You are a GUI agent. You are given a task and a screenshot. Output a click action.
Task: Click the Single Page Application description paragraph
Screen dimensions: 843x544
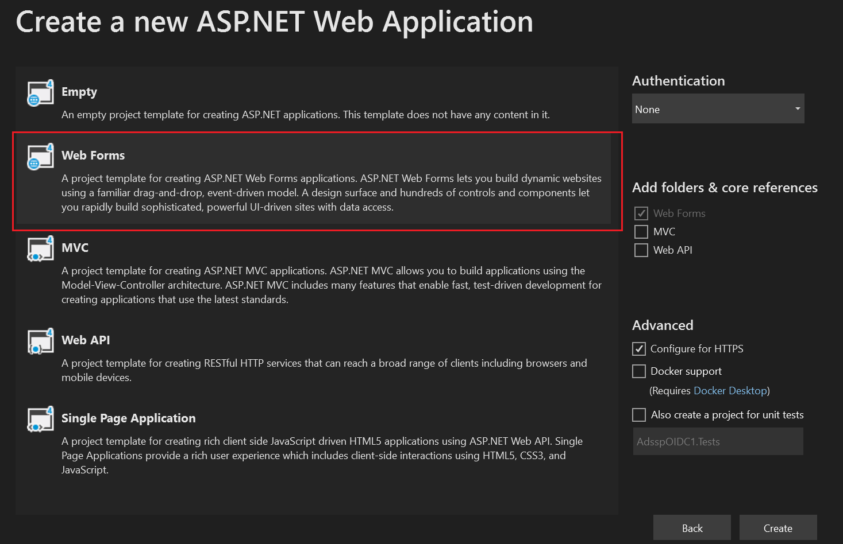(x=322, y=456)
